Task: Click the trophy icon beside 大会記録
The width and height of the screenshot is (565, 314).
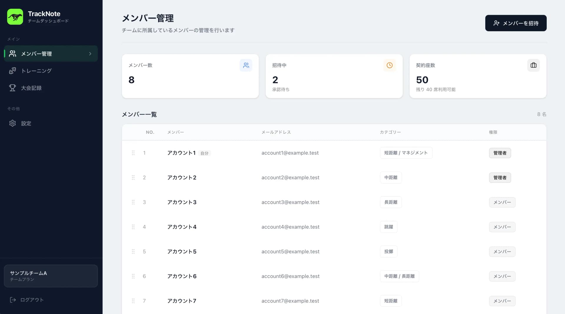Action: click(x=12, y=88)
